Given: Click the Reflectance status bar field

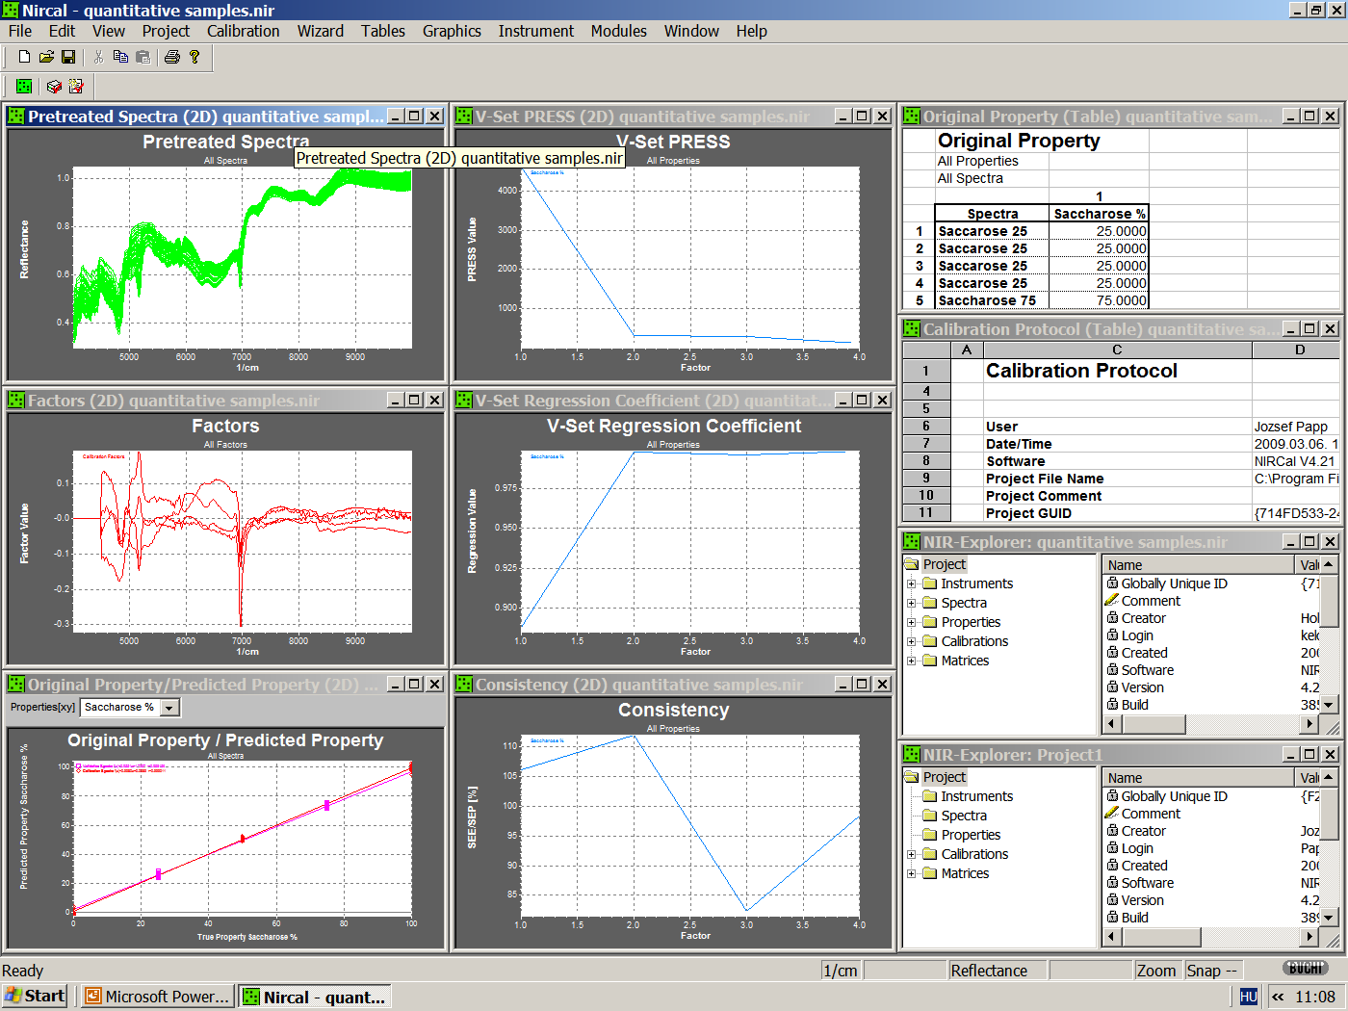Looking at the screenshot, I should click(x=997, y=971).
